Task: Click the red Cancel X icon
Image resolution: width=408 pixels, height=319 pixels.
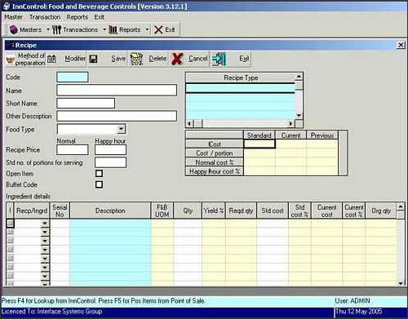Action: click(x=177, y=59)
